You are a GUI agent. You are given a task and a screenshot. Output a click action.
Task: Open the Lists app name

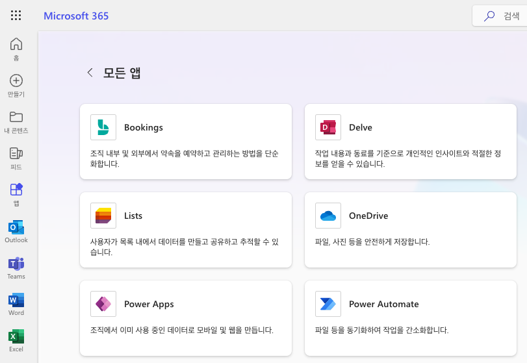click(133, 216)
